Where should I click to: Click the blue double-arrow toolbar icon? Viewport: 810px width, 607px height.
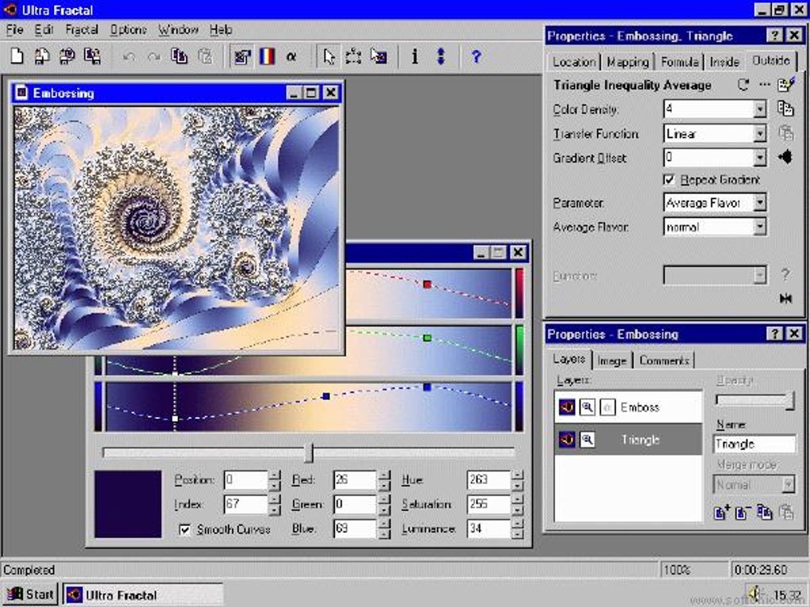click(x=441, y=56)
